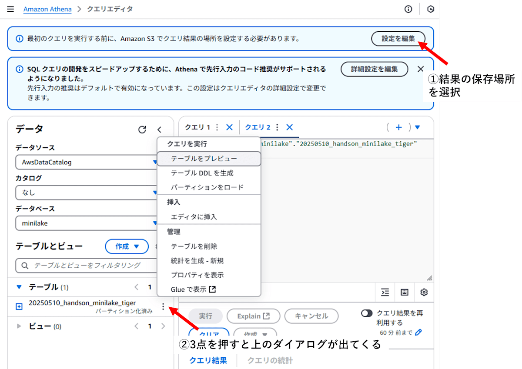
Task: Switch to クエリ 2 tab
Action: point(258,127)
